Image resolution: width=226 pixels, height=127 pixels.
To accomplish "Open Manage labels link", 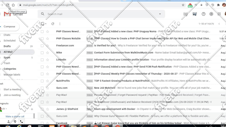I will tap(12, 75).
